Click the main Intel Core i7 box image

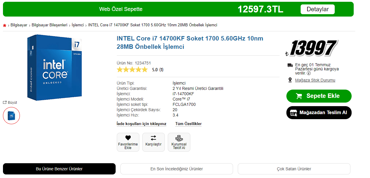[55, 67]
